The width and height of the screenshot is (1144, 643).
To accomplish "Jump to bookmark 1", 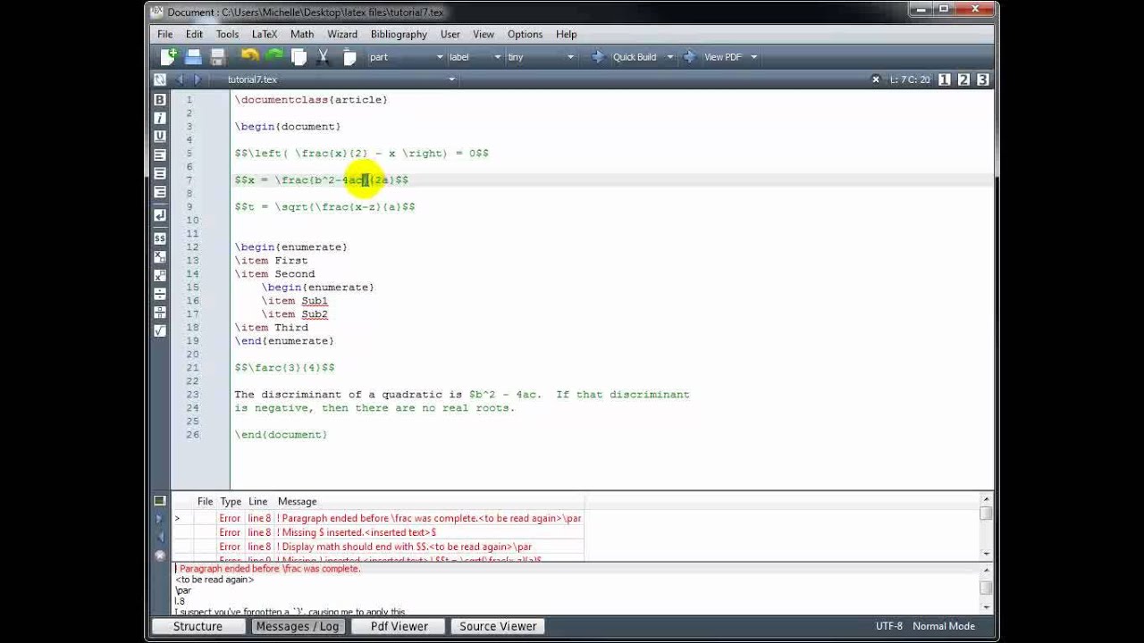I will [x=945, y=79].
